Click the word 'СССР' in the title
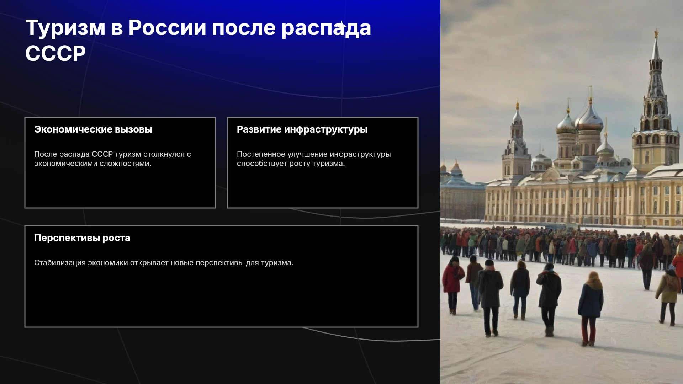This screenshot has height=384, width=683. click(x=55, y=53)
